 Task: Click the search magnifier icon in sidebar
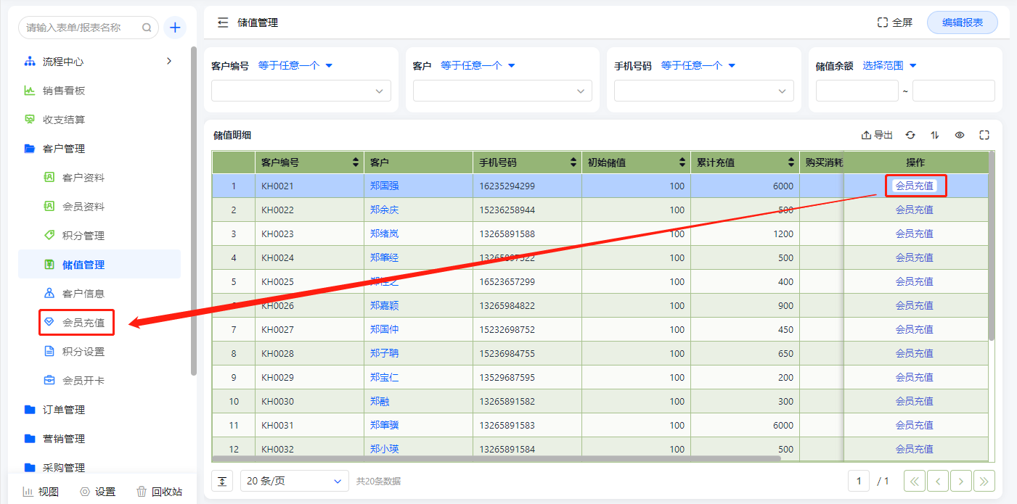pos(147,28)
